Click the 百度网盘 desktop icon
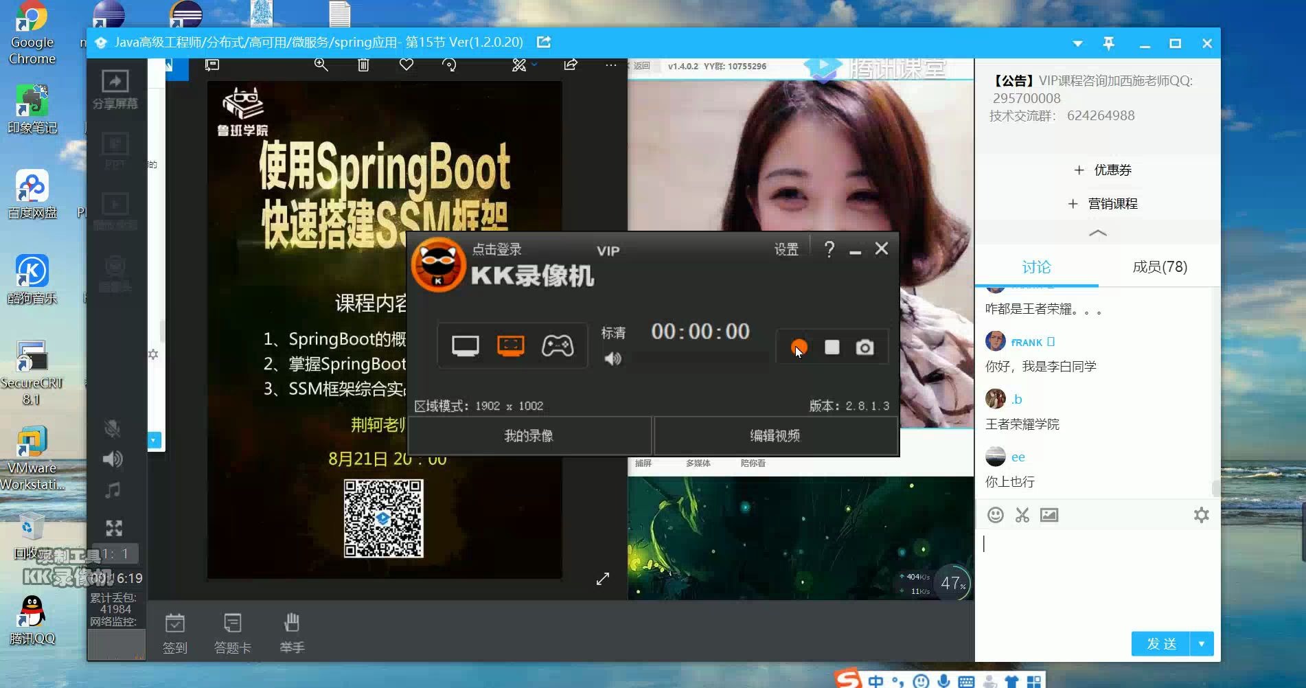The height and width of the screenshot is (688, 1306). [x=32, y=194]
